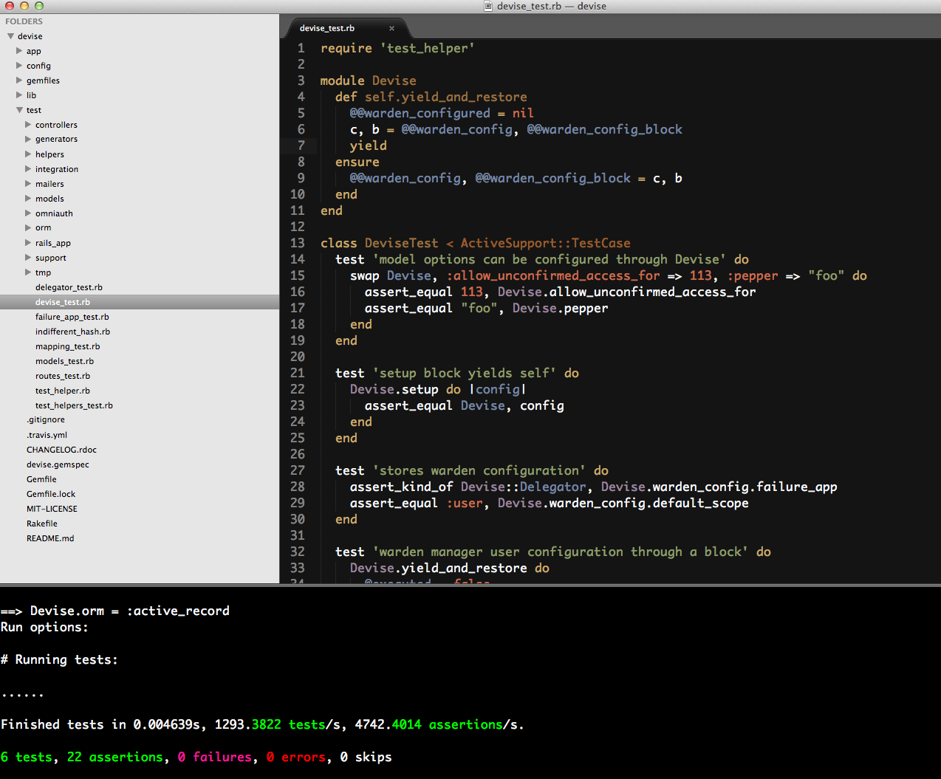Open the Gemfile.lock file
This screenshot has height=779, width=941.
(x=51, y=494)
